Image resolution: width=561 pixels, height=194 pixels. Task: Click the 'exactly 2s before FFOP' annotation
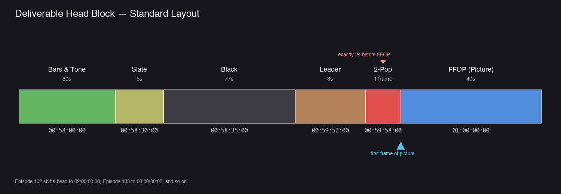(x=364, y=54)
